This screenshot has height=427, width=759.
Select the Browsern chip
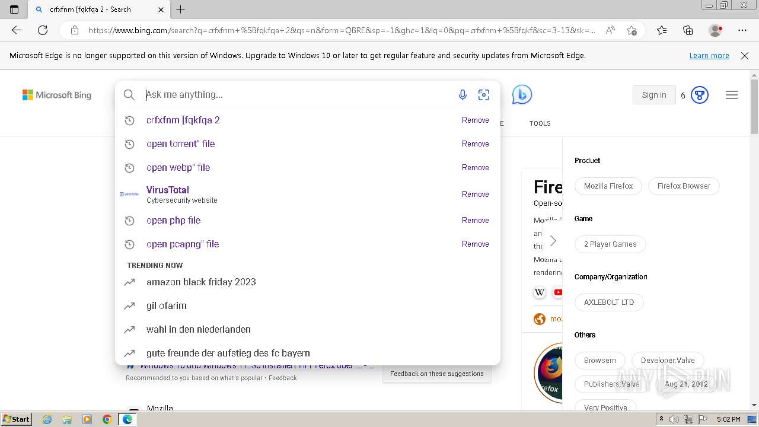tap(600, 361)
